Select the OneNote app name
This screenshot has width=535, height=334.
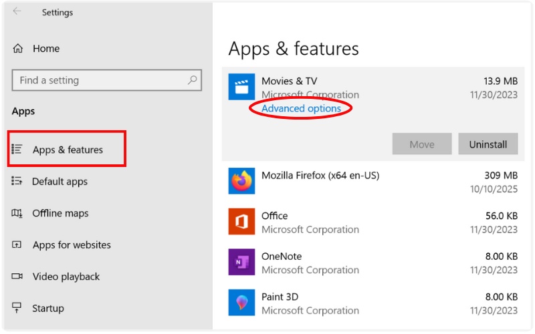click(282, 257)
